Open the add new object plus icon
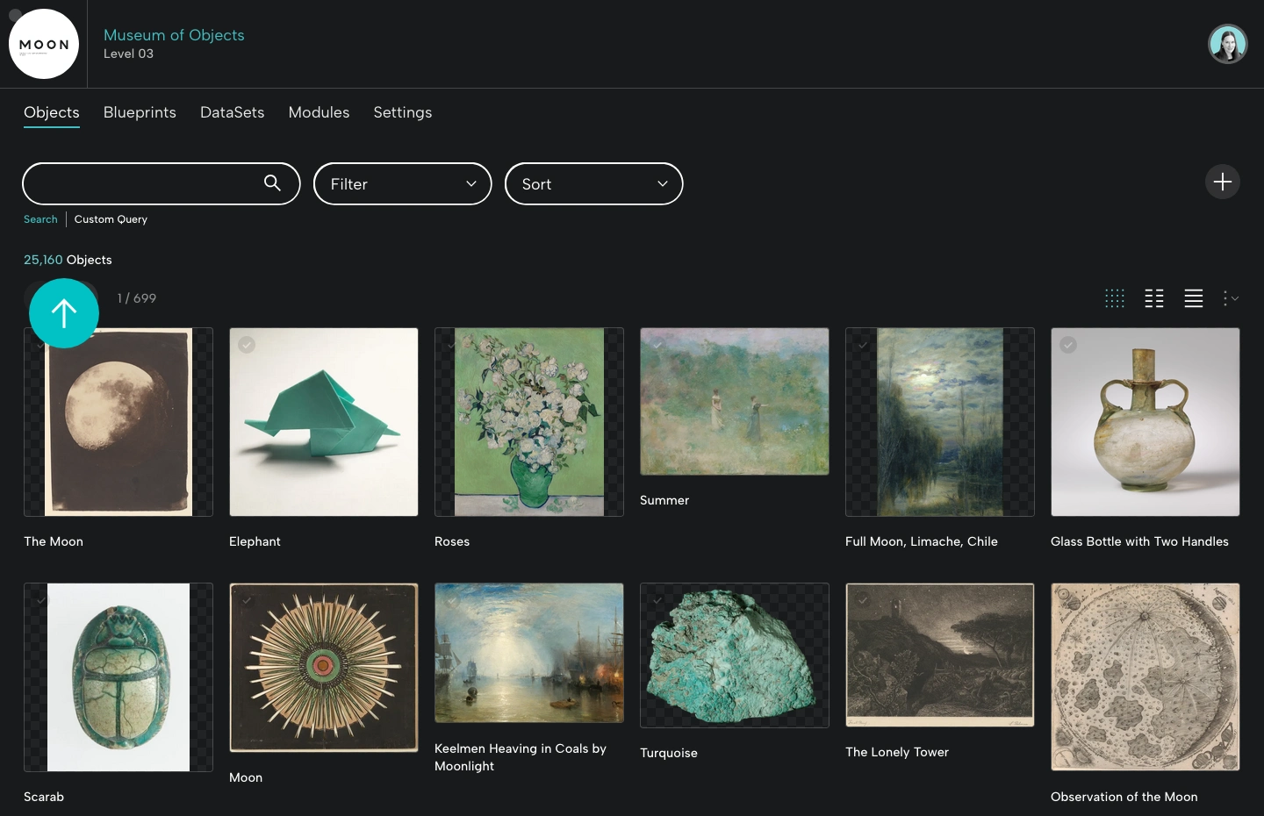The image size is (1264, 816). coord(1223,182)
